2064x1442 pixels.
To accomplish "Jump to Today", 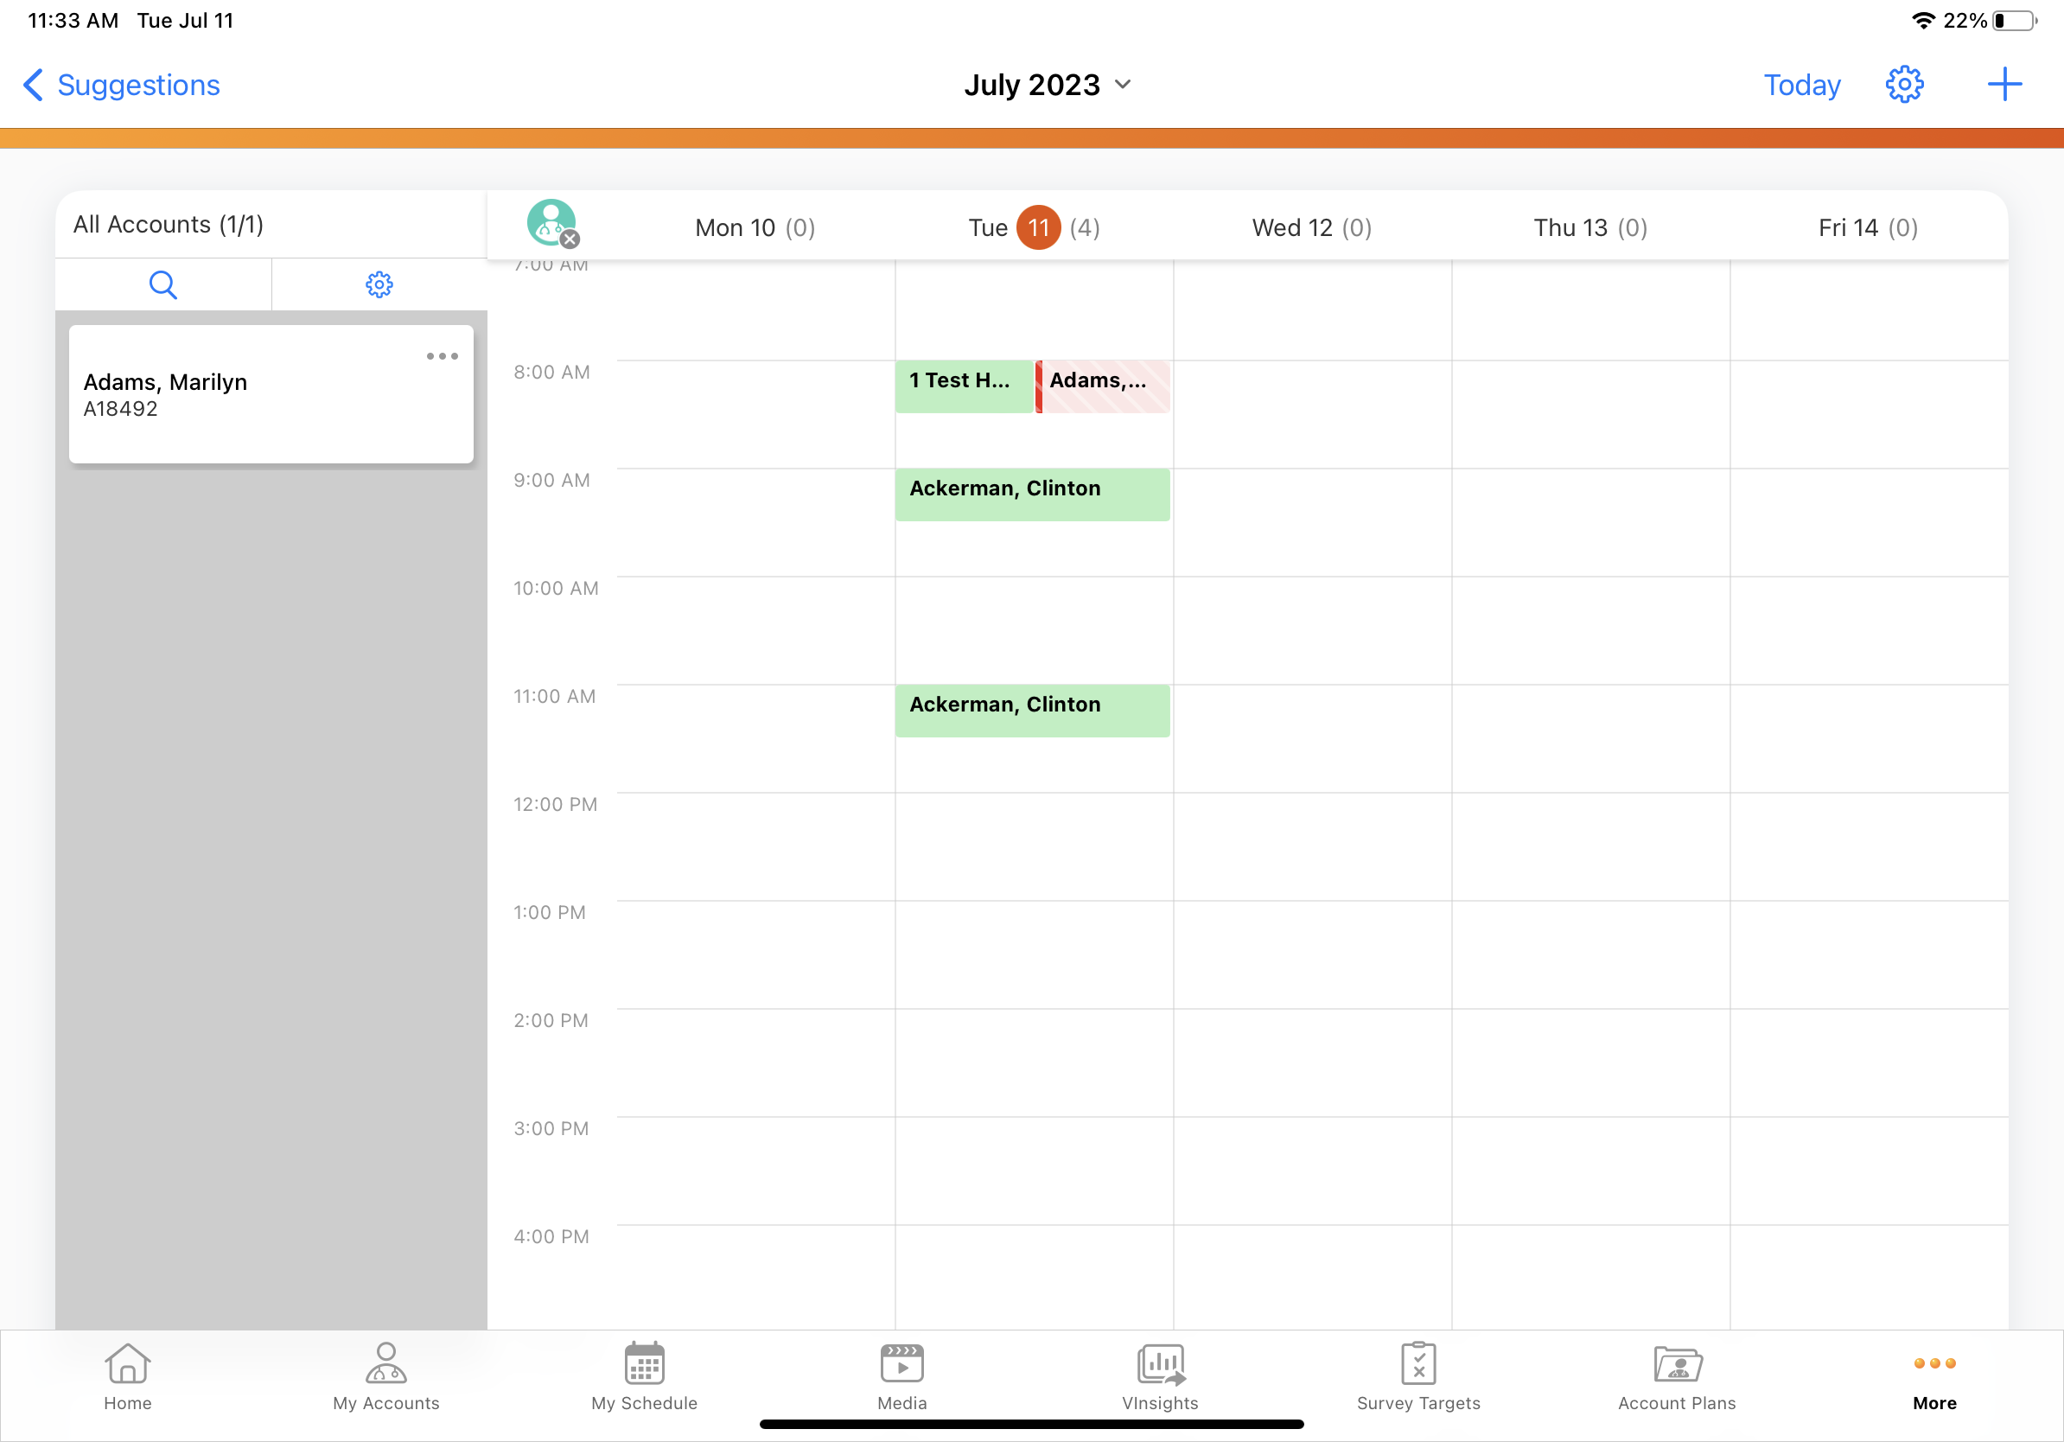I will click(x=1800, y=85).
